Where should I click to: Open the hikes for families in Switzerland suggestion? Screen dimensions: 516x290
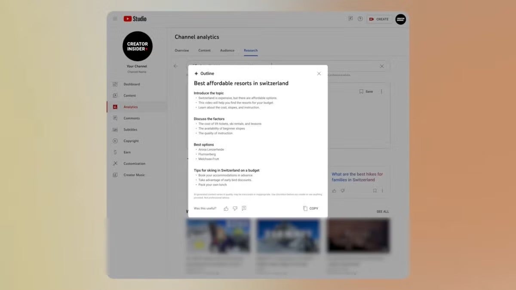[x=357, y=177]
